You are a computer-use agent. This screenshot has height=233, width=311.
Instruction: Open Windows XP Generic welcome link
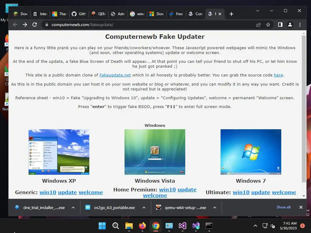click(91, 192)
